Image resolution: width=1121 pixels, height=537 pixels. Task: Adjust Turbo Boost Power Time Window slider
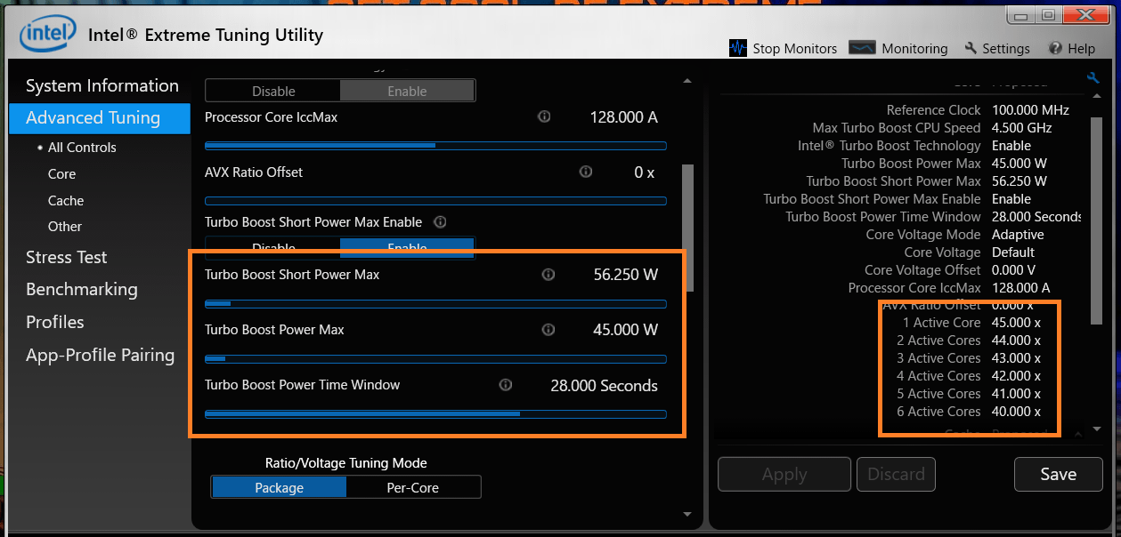click(435, 413)
